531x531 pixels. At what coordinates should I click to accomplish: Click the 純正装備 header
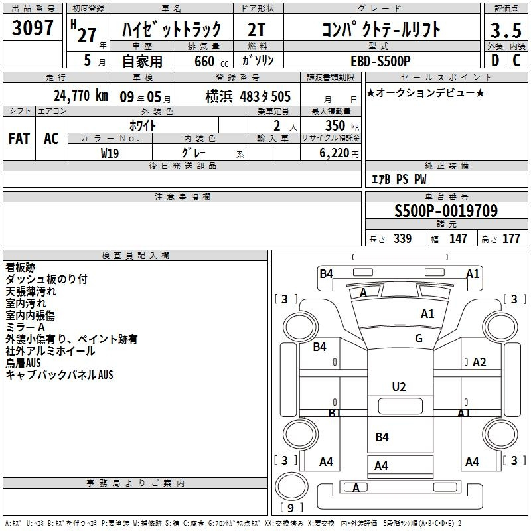click(x=447, y=165)
